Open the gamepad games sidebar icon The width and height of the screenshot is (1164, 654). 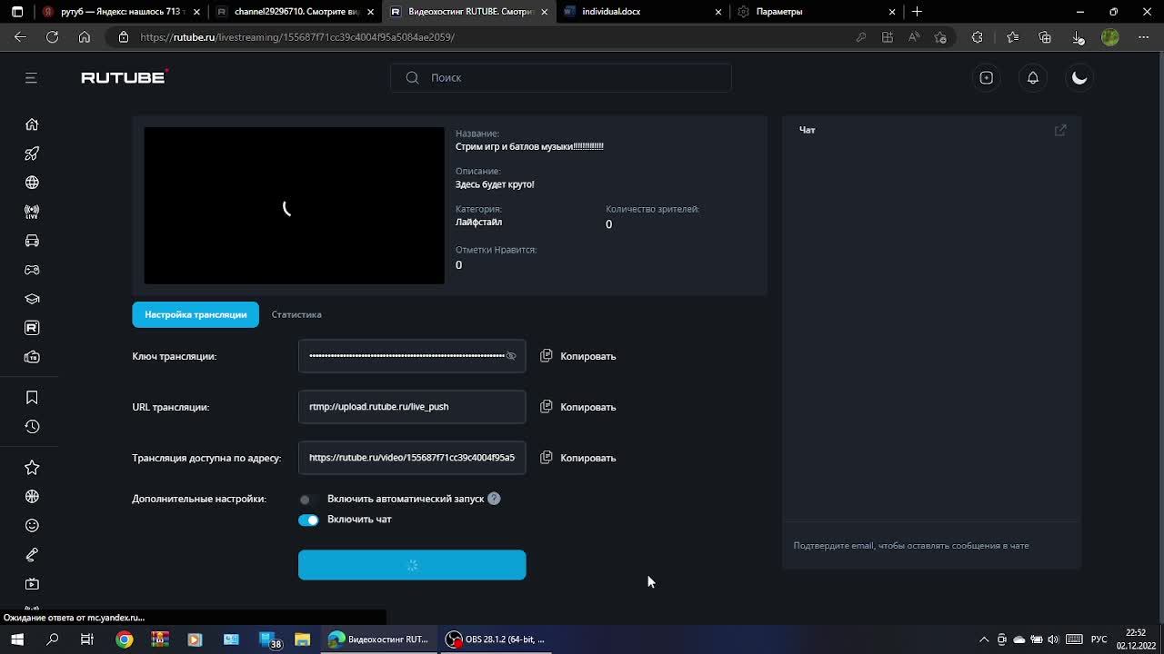(x=32, y=270)
